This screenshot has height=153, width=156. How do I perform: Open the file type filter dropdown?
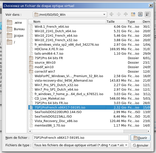pos(126,145)
